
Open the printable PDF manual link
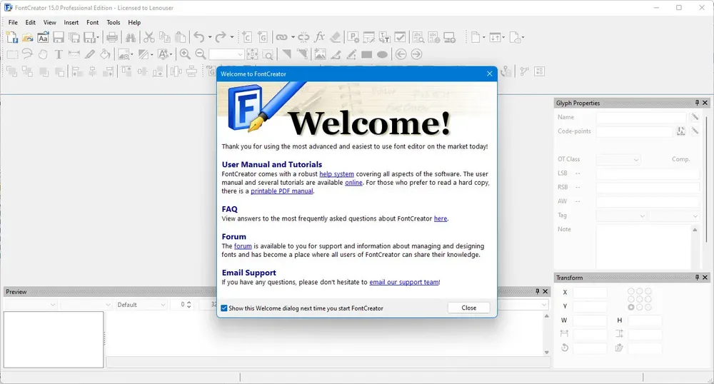(x=282, y=191)
